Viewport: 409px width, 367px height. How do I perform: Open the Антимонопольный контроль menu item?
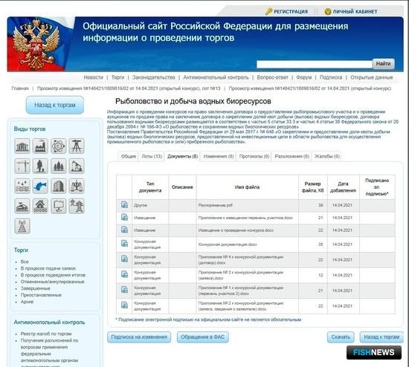(x=216, y=77)
